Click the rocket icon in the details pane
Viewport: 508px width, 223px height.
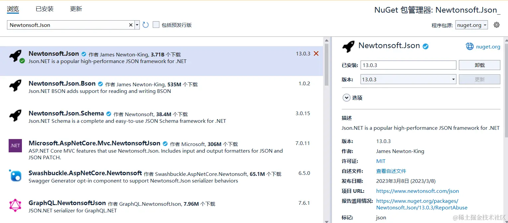tap(348, 47)
